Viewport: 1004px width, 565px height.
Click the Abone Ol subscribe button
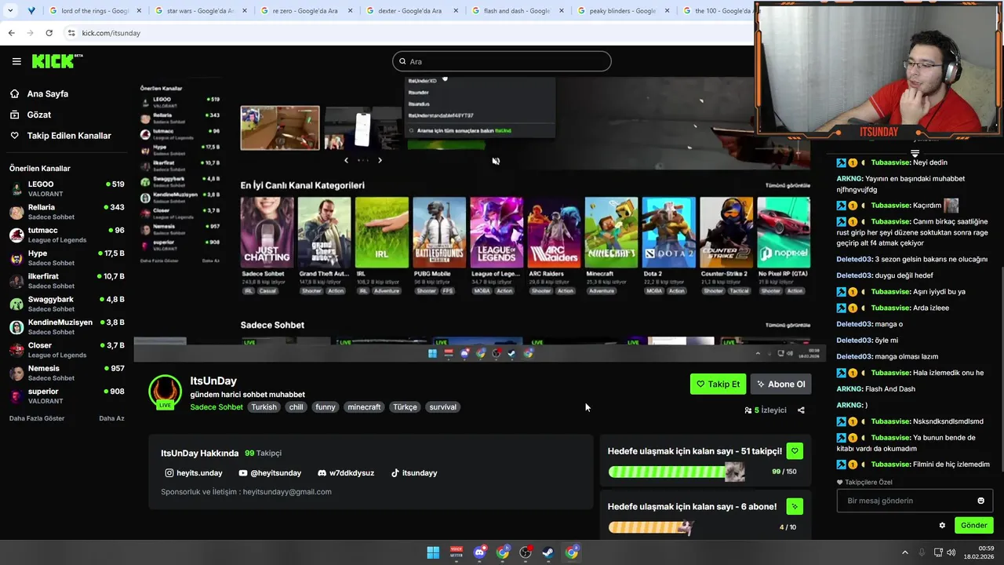coord(780,384)
